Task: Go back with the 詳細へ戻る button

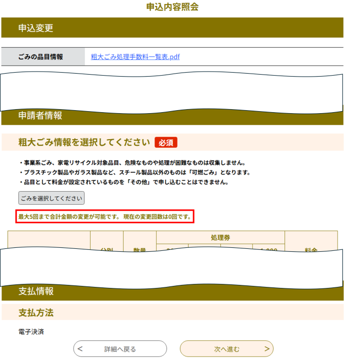Action: point(120,348)
